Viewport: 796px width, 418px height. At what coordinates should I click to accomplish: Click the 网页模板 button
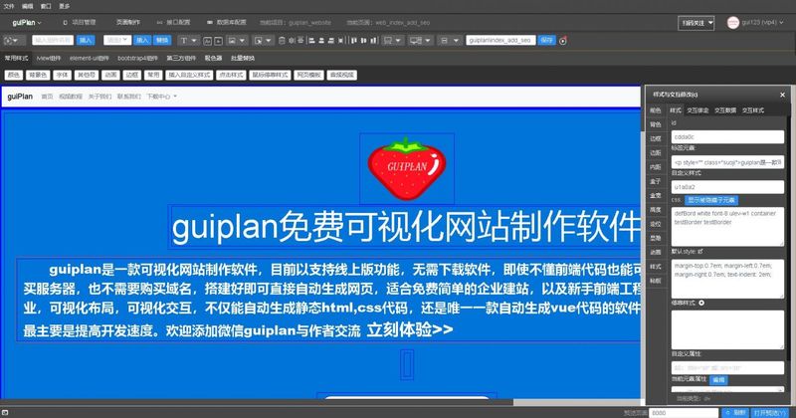(308, 76)
